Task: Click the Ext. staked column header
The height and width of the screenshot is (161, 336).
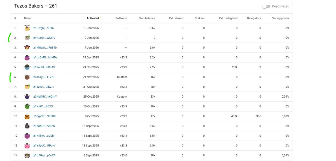Action: 176,18
